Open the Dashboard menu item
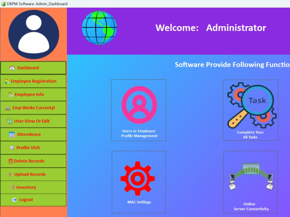Image resolution: width=290 pixels, height=217 pixels. (x=33, y=68)
